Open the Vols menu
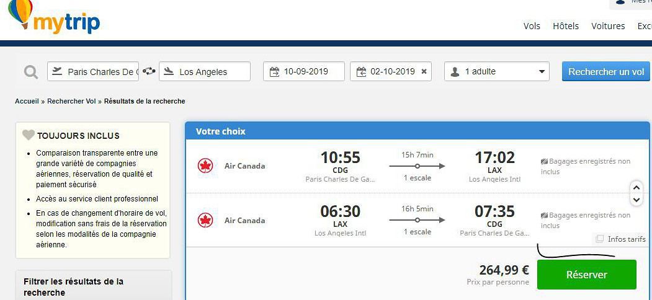The image size is (652, 300). [532, 26]
